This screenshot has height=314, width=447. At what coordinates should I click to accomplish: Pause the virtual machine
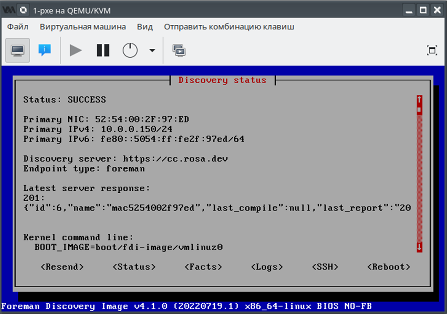(103, 50)
